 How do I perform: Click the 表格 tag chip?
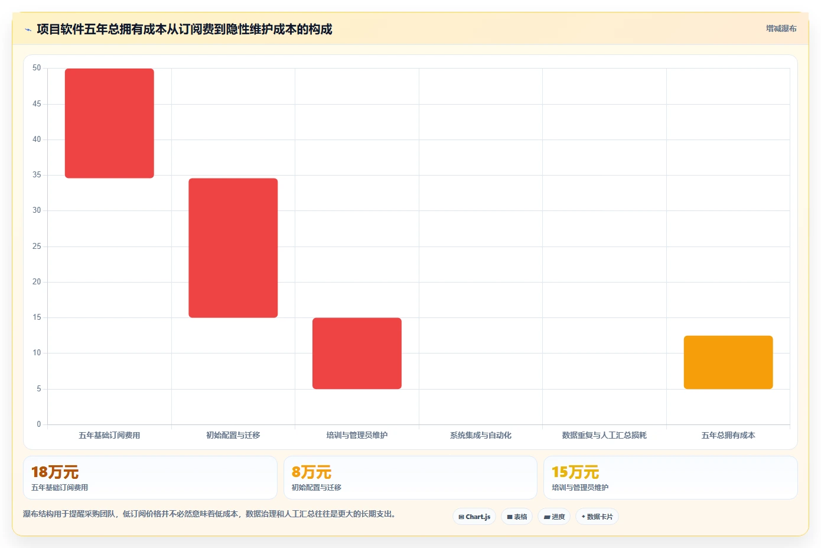point(517,517)
